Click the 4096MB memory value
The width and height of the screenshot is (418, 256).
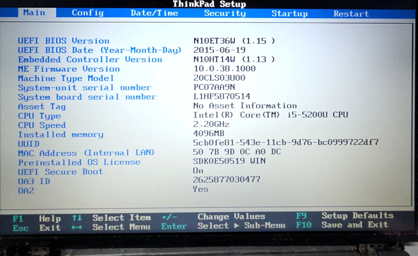tap(209, 134)
